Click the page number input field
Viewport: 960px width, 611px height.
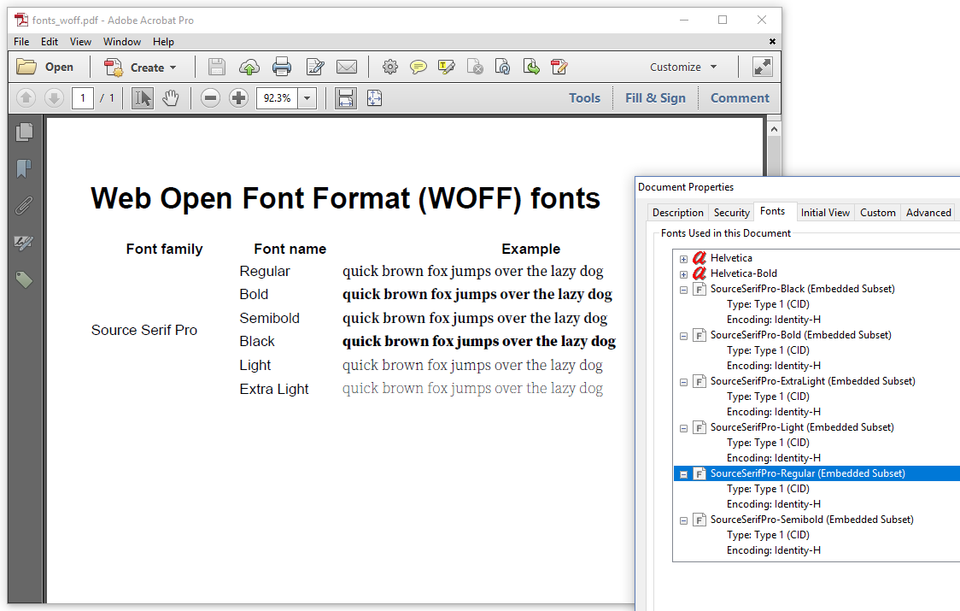[x=83, y=98]
